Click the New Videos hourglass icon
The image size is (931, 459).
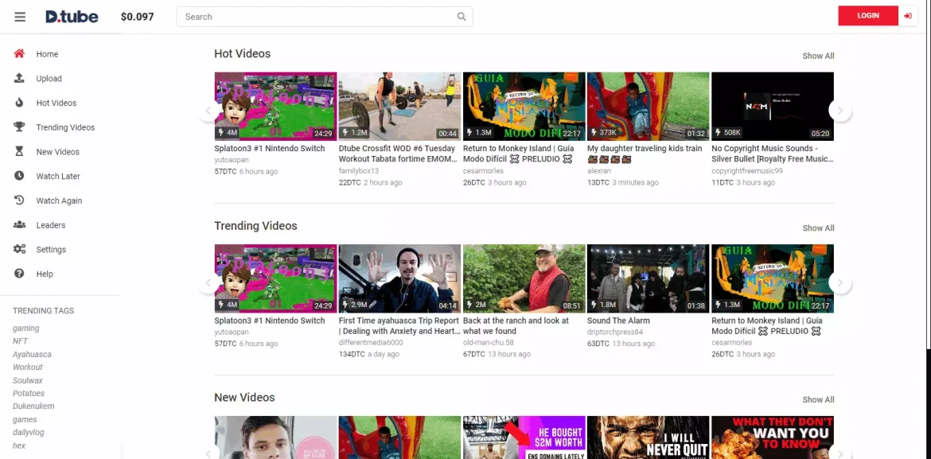(20, 151)
